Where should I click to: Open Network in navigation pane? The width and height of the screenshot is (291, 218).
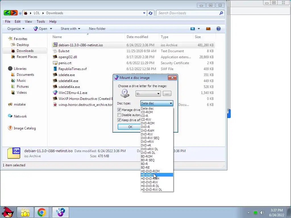pos(20,116)
